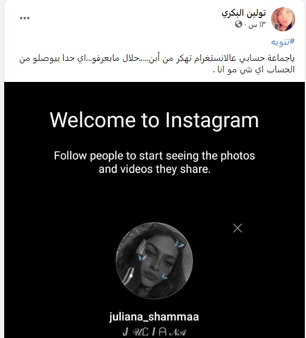Click the 'and videos they share.' line
306x338 pixels.
[x=155, y=169]
